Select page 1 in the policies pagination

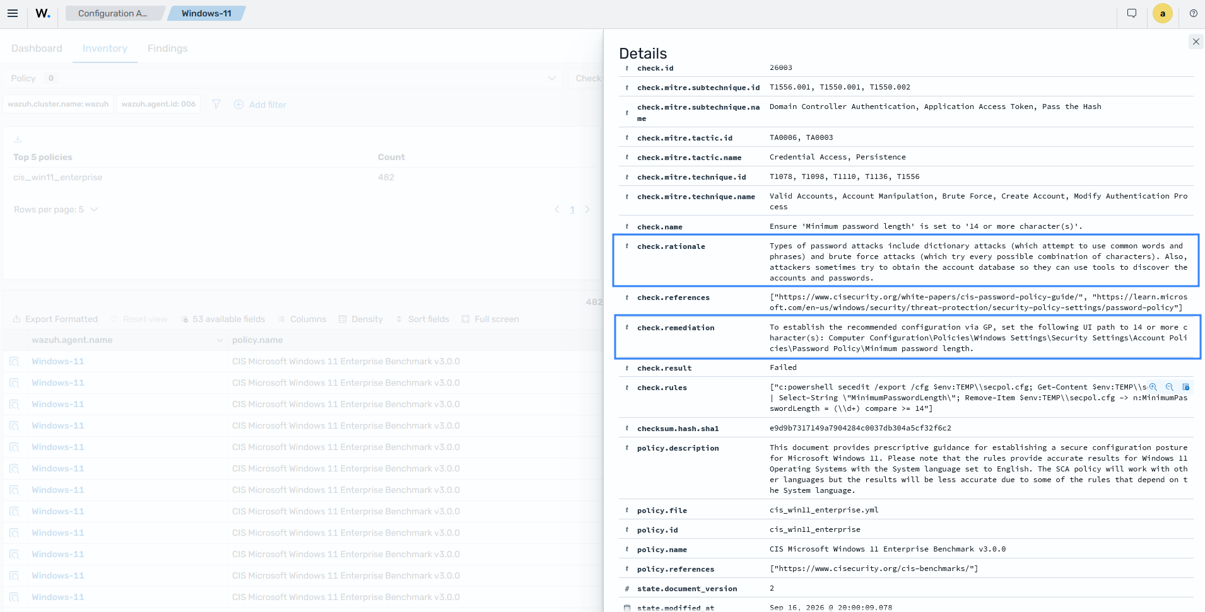point(572,210)
